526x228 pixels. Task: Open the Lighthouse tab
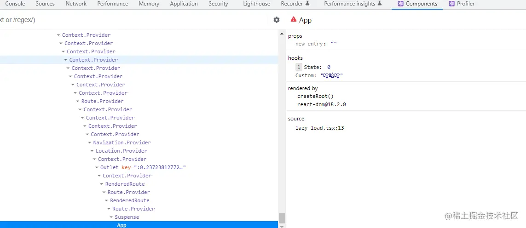(256, 4)
